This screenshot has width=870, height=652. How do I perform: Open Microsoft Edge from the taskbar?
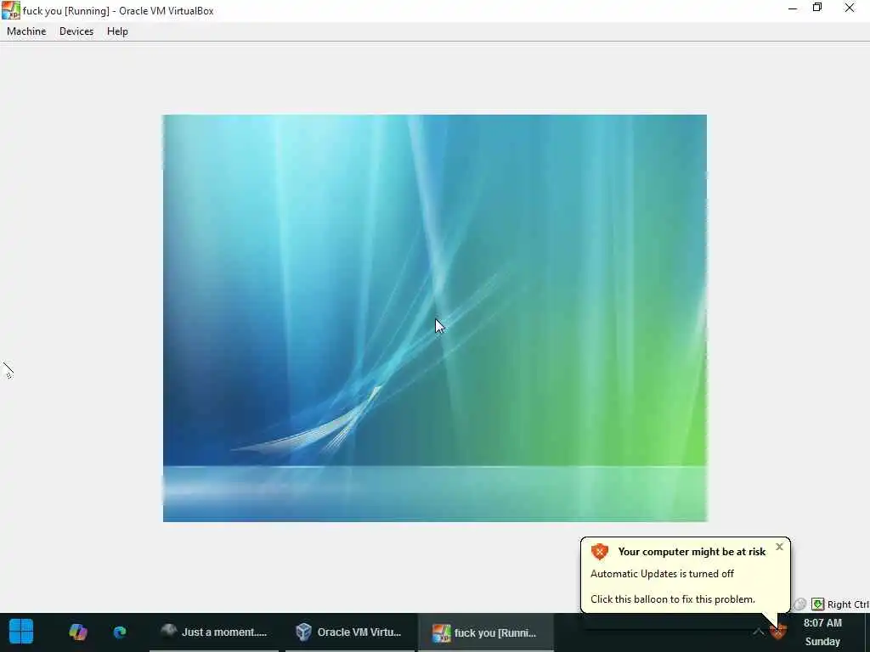click(x=119, y=632)
